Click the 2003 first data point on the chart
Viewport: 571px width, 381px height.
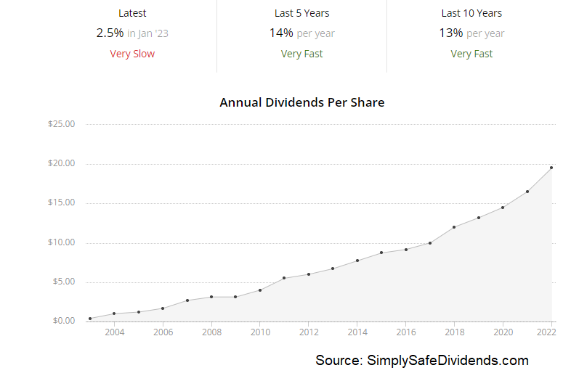90,319
